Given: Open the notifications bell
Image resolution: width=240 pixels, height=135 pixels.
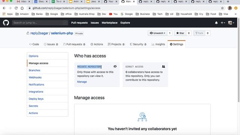Looking at the screenshot, I should click(x=216, y=23).
